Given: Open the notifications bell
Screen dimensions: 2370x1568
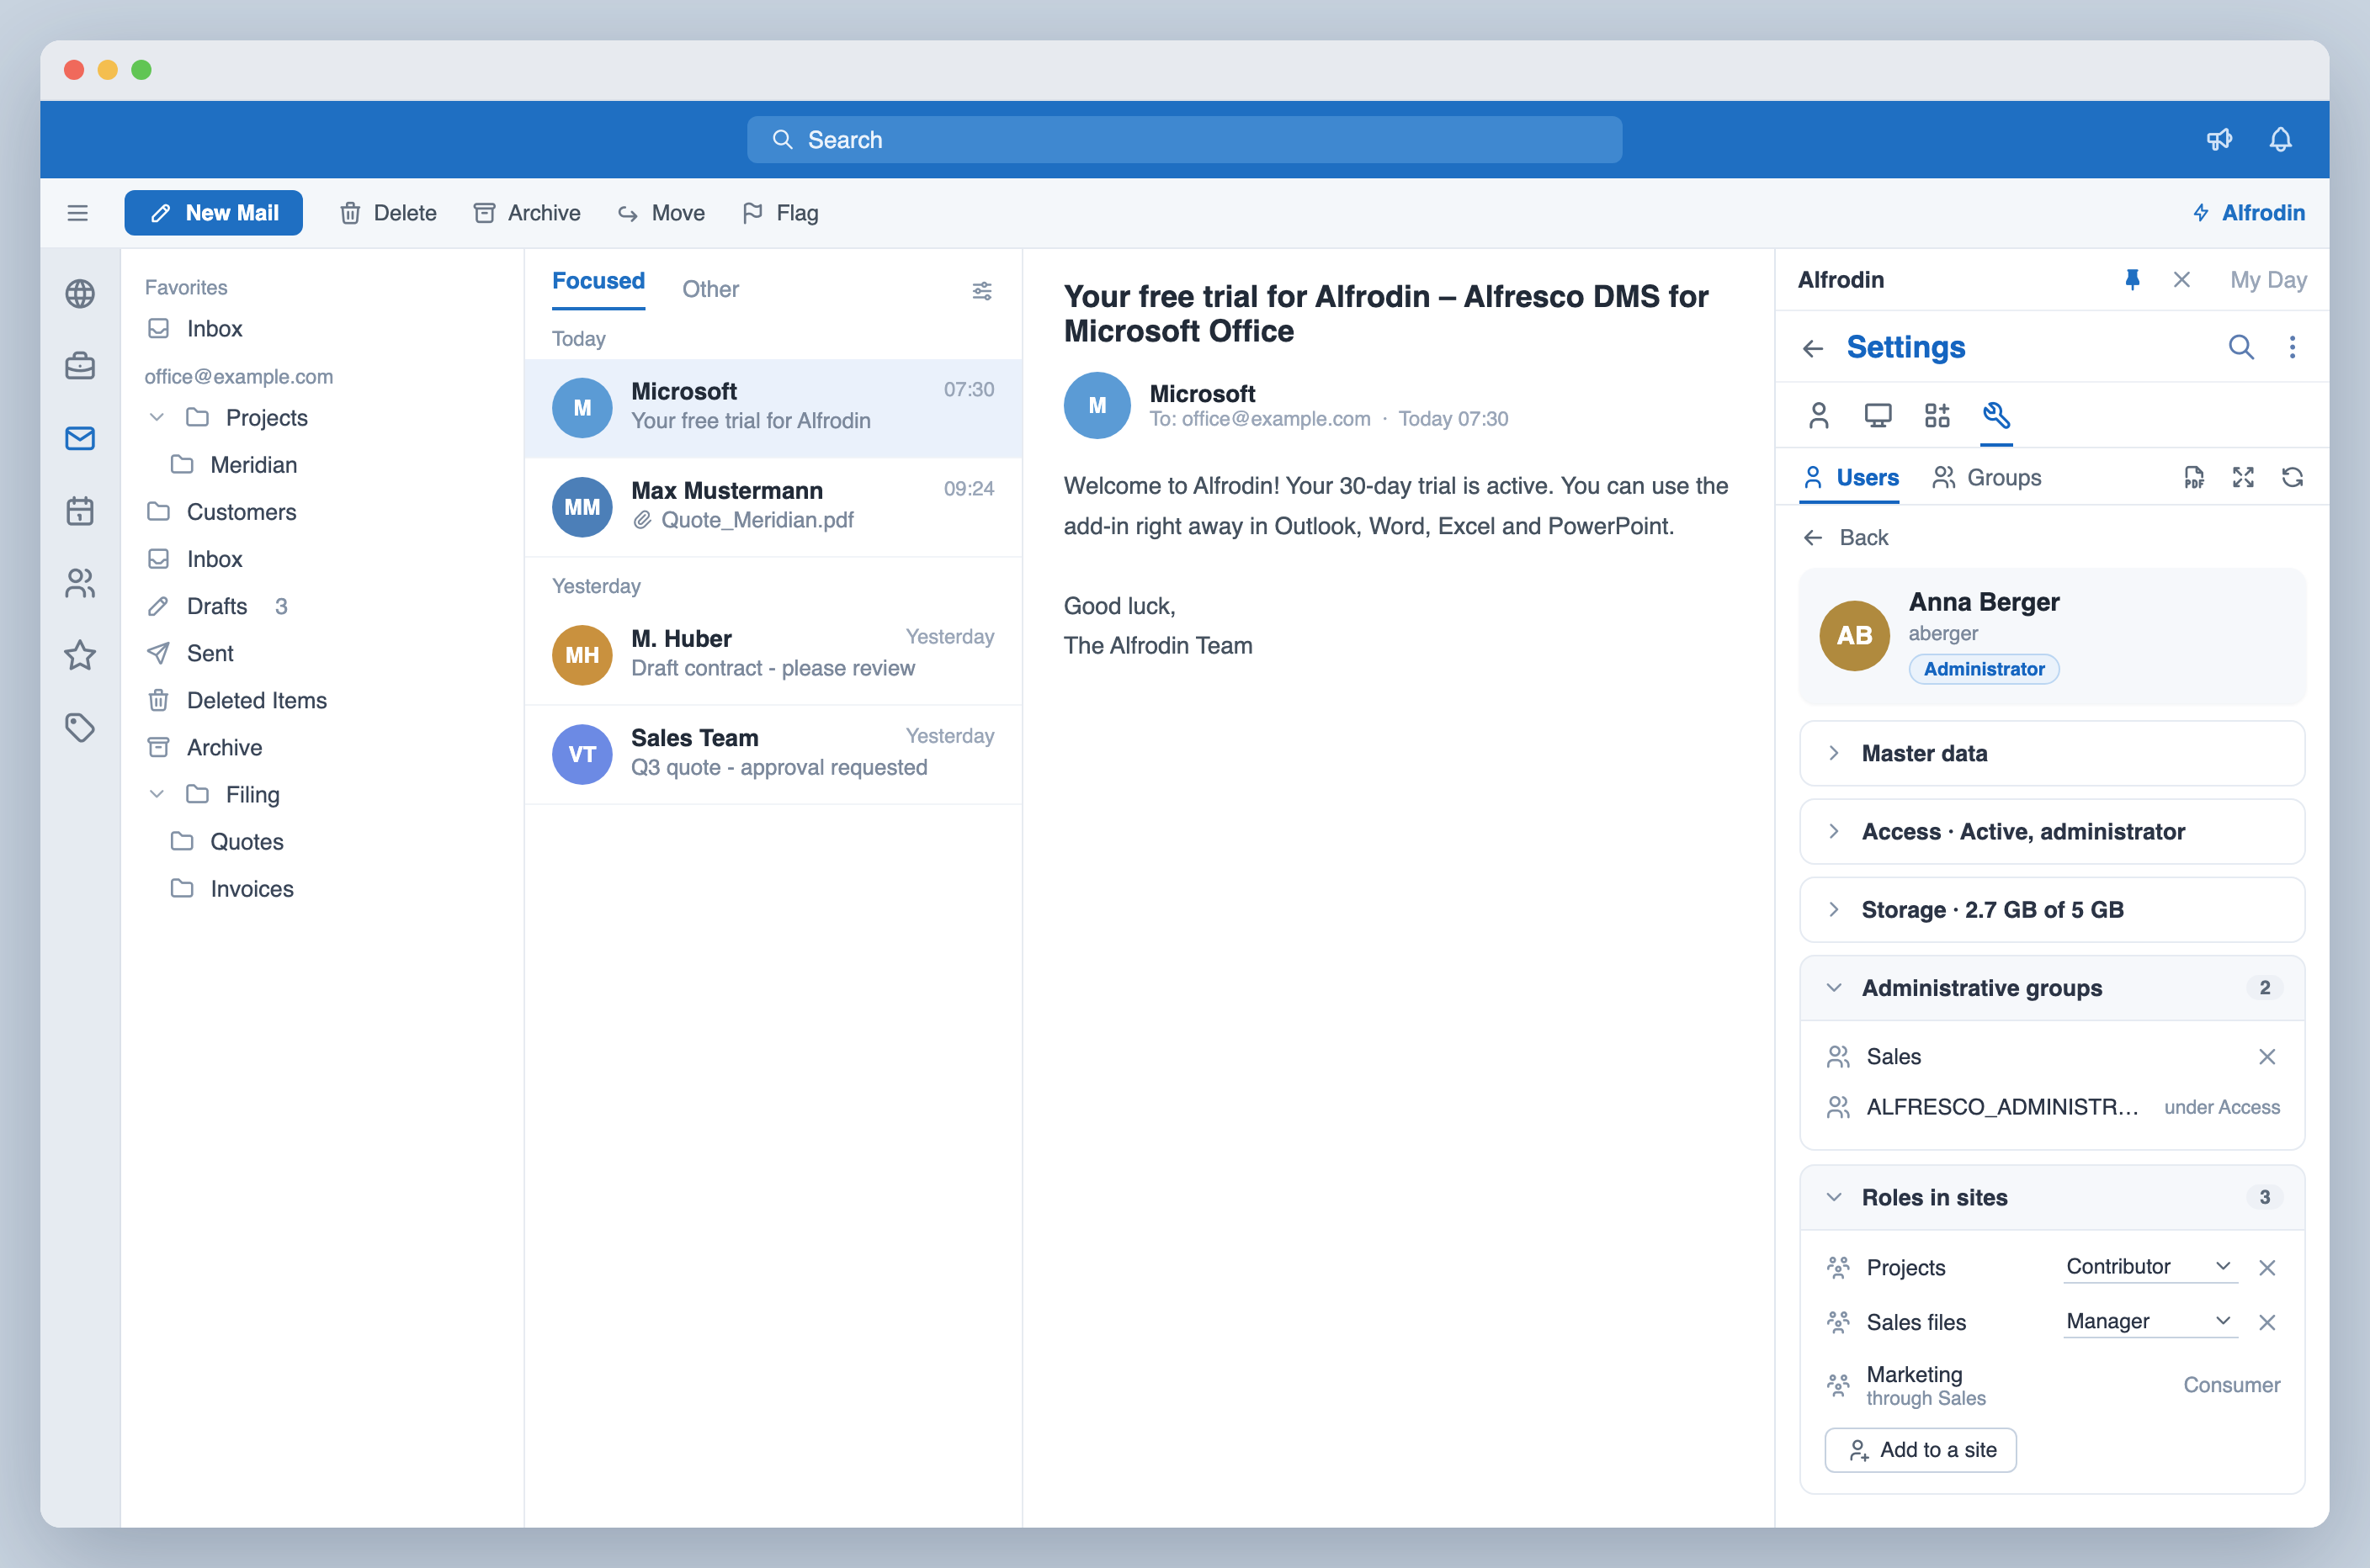Looking at the screenshot, I should tap(2280, 139).
